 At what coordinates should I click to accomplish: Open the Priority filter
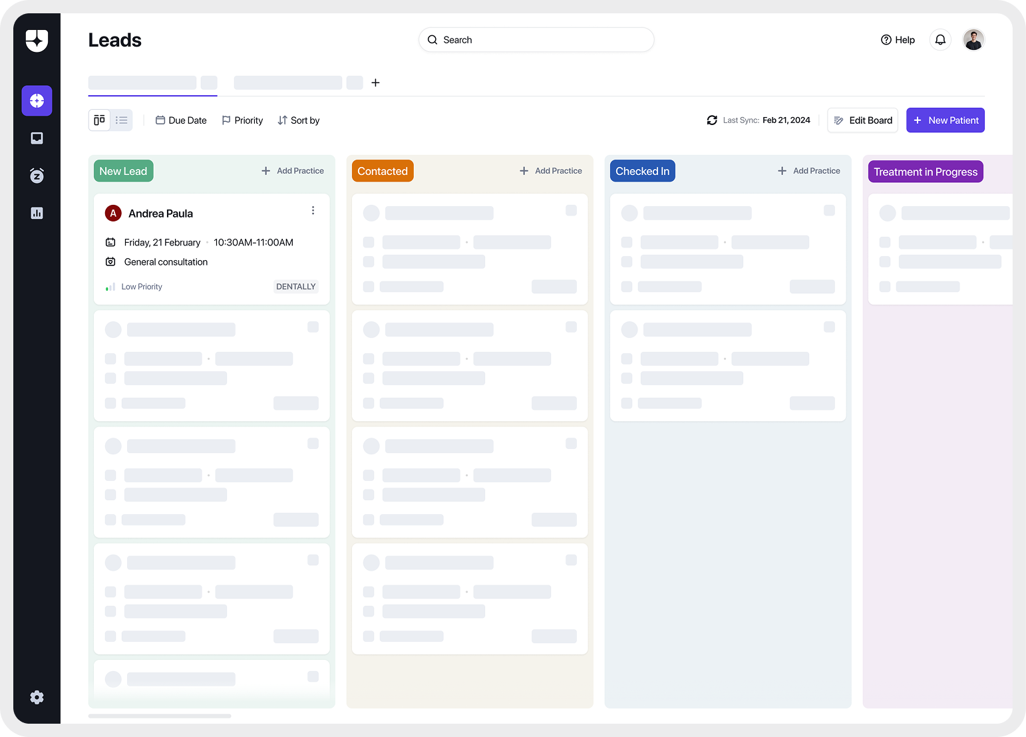242,120
